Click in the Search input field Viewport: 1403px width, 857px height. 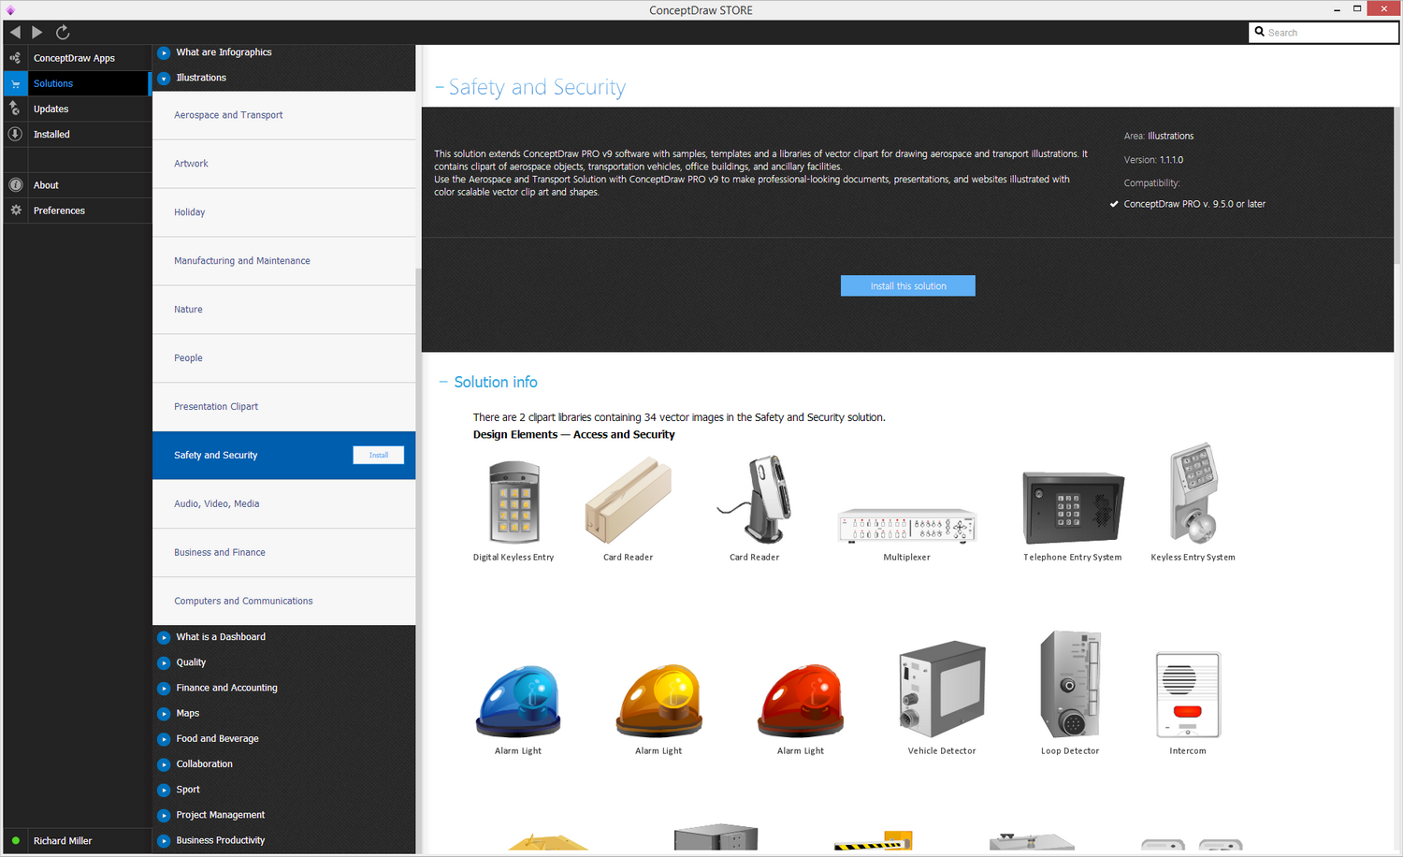pyautogui.click(x=1323, y=32)
